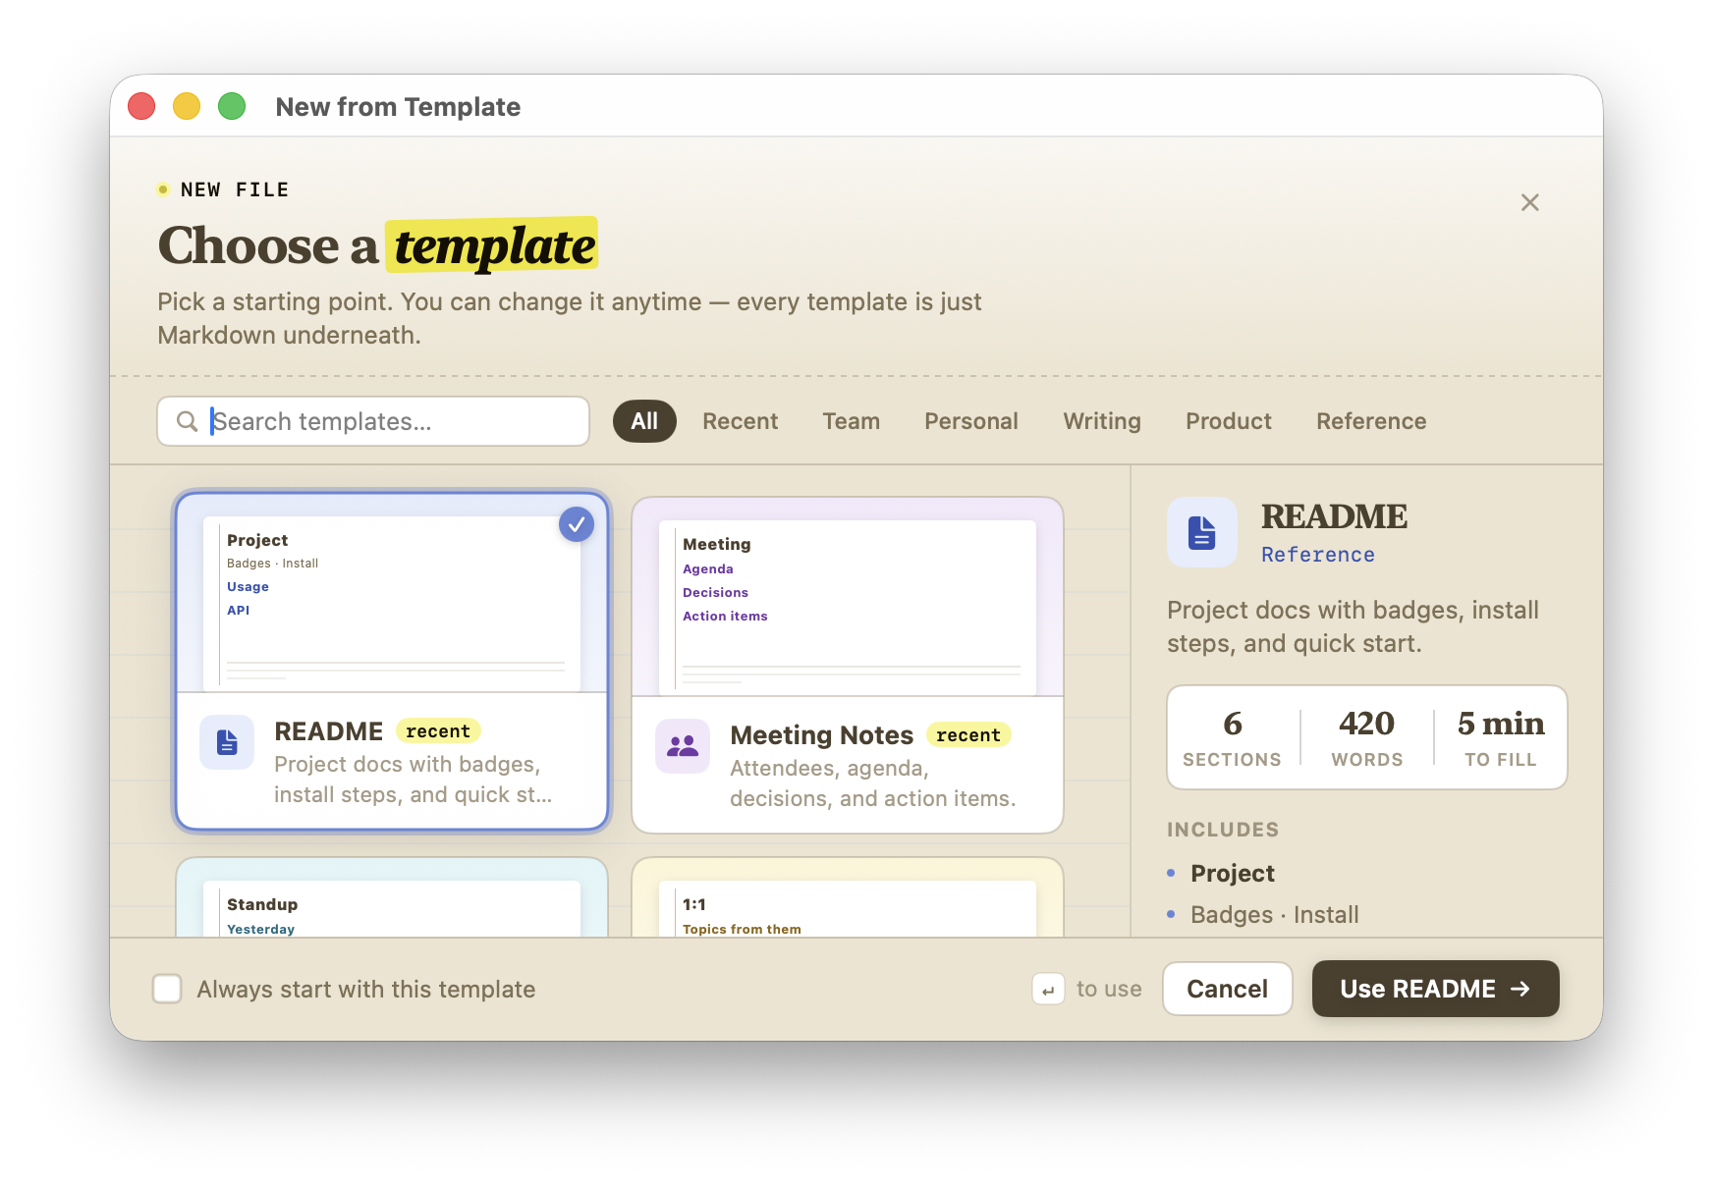1713x1186 pixels.
Task: Select the All filter tab
Action: pos(644,421)
